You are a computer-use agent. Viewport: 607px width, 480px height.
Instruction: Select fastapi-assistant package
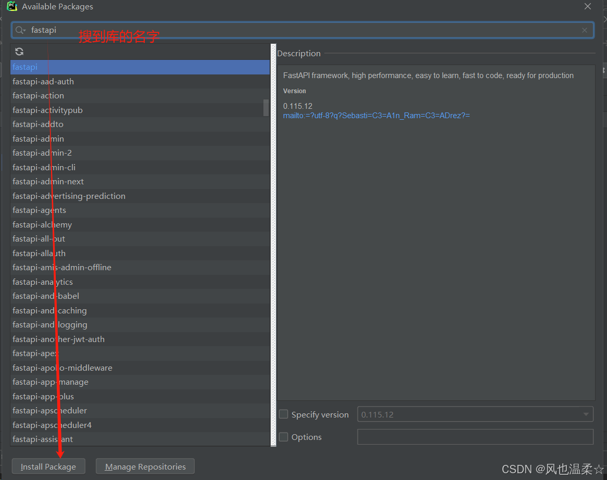[140, 439]
